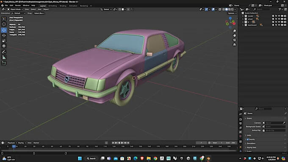This screenshot has height=162, width=288.
Task: Open the Tool properties tab icon
Action: [x=241, y=114]
